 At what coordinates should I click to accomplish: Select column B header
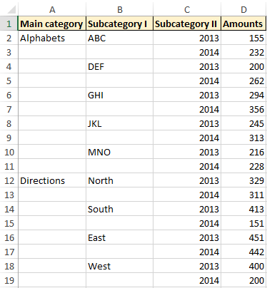pos(119,9)
